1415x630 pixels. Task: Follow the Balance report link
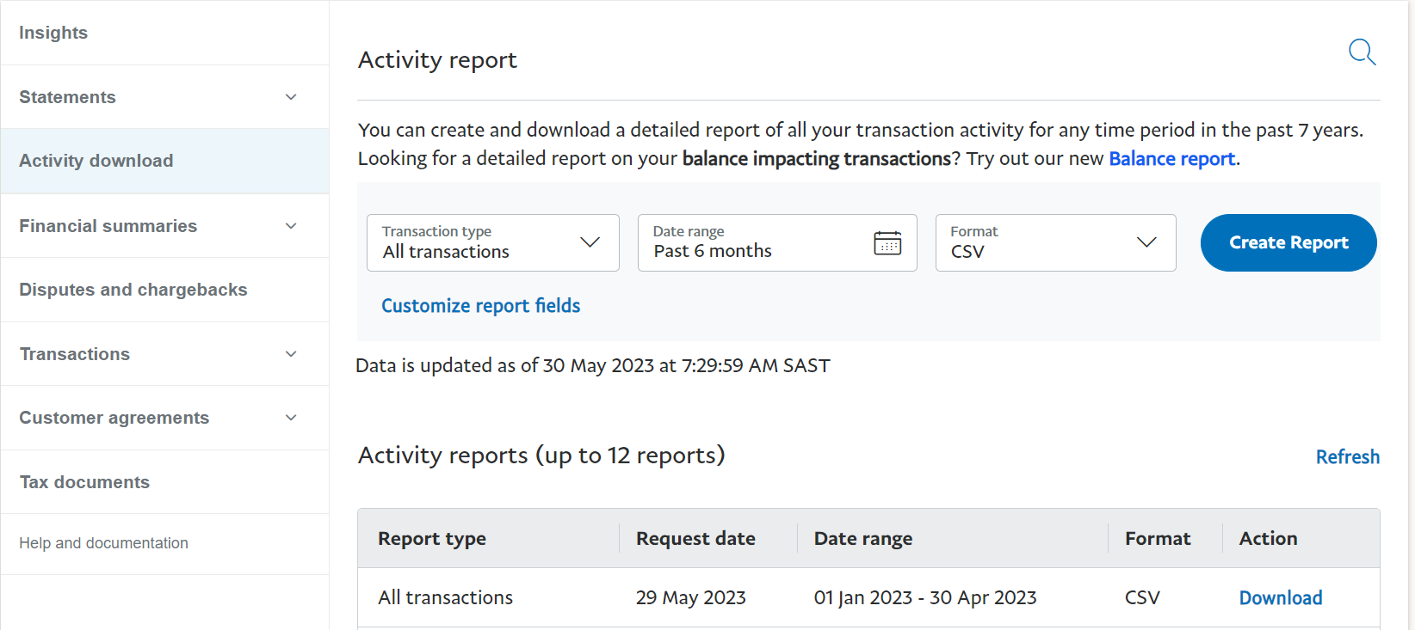[x=1171, y=159]
